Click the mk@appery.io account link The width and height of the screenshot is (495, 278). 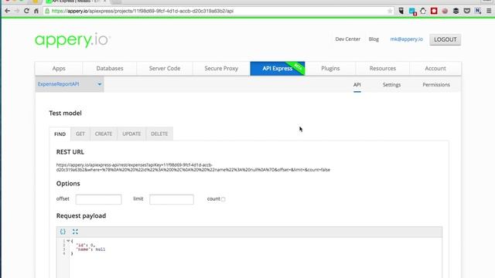tap(406, 39)
